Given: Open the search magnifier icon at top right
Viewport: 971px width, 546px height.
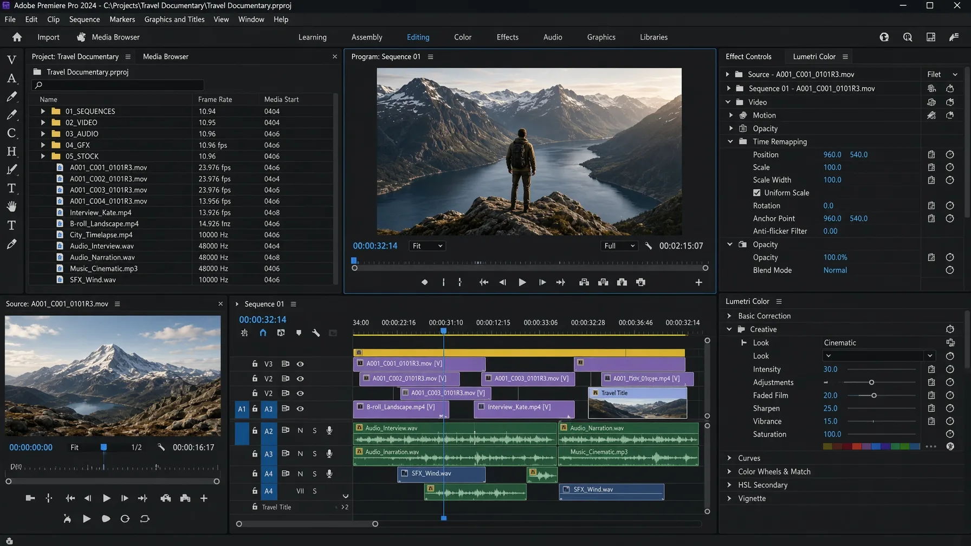Looking at the screenshot, I should 908,37.
